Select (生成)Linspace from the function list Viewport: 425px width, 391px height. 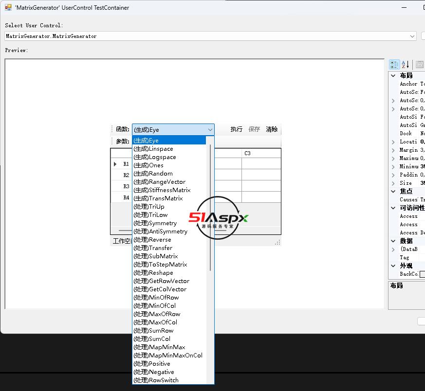click(x=153, y=149)
